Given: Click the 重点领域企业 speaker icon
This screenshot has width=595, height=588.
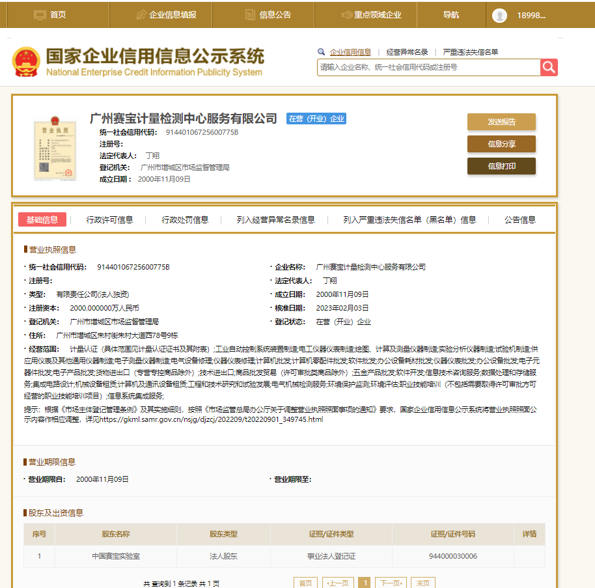Looking at the screenshot, I should tap(347, 14).
